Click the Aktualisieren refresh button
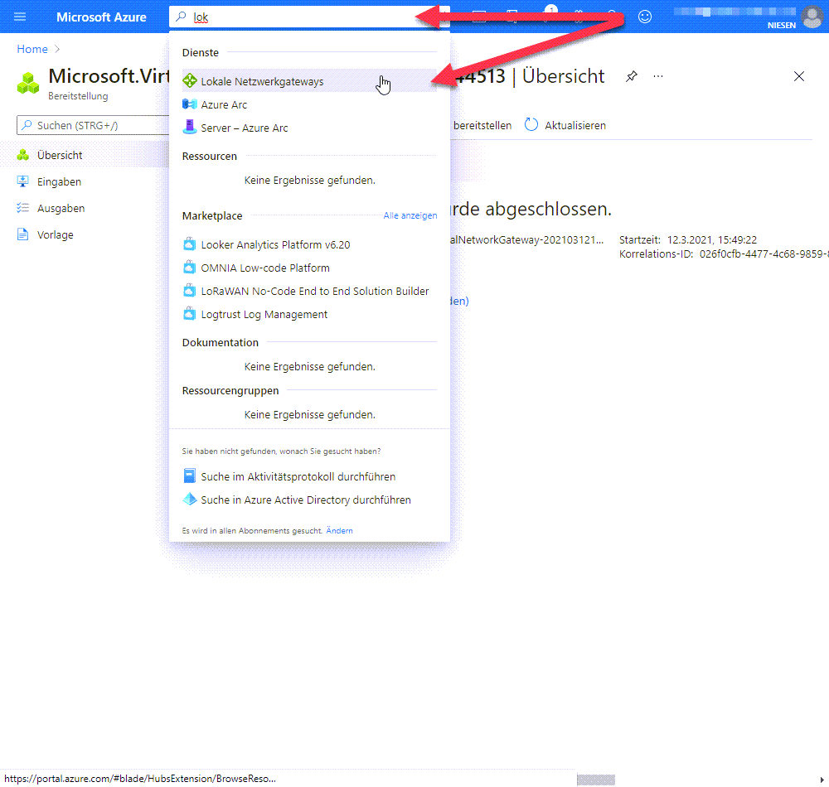 (565, 125)
